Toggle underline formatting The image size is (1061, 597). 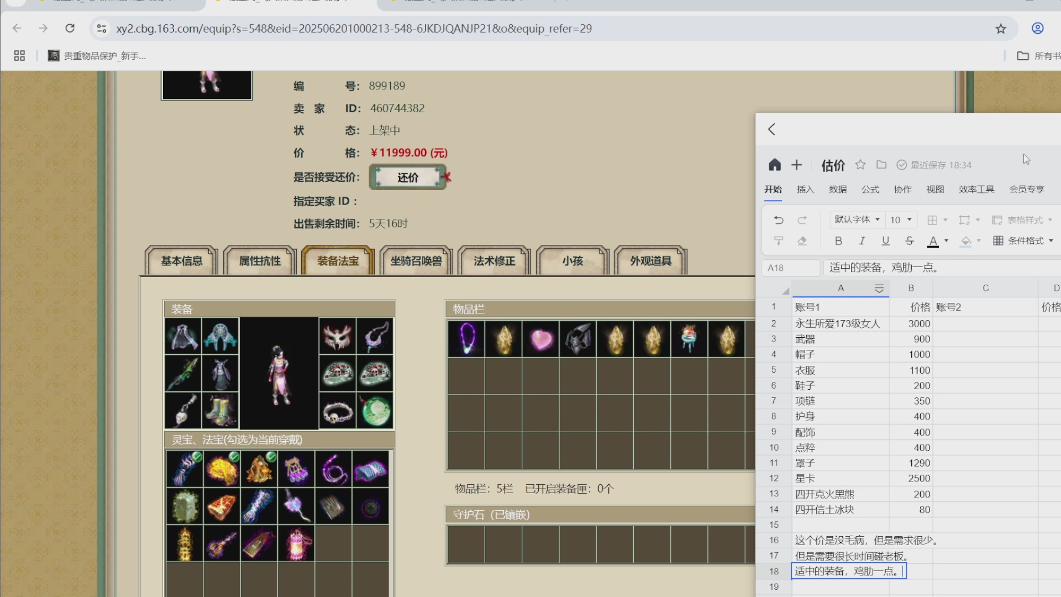[886, 240]
